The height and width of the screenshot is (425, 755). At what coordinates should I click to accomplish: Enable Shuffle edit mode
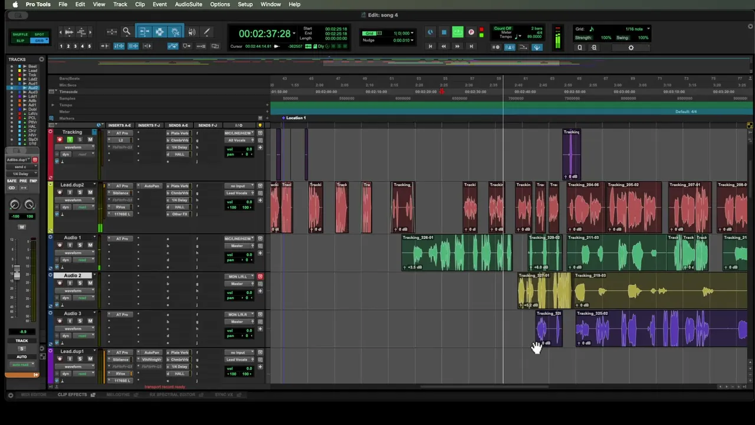tap(20, 34)
